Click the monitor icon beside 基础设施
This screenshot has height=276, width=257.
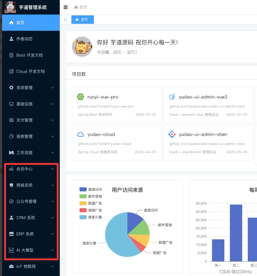pyautogui.click(x=11, y=104)
